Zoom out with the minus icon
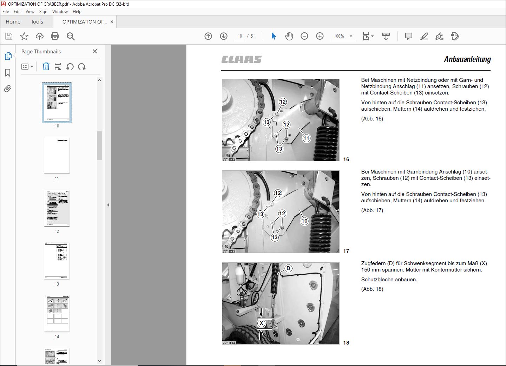506x366 pixels. [304, 36]
